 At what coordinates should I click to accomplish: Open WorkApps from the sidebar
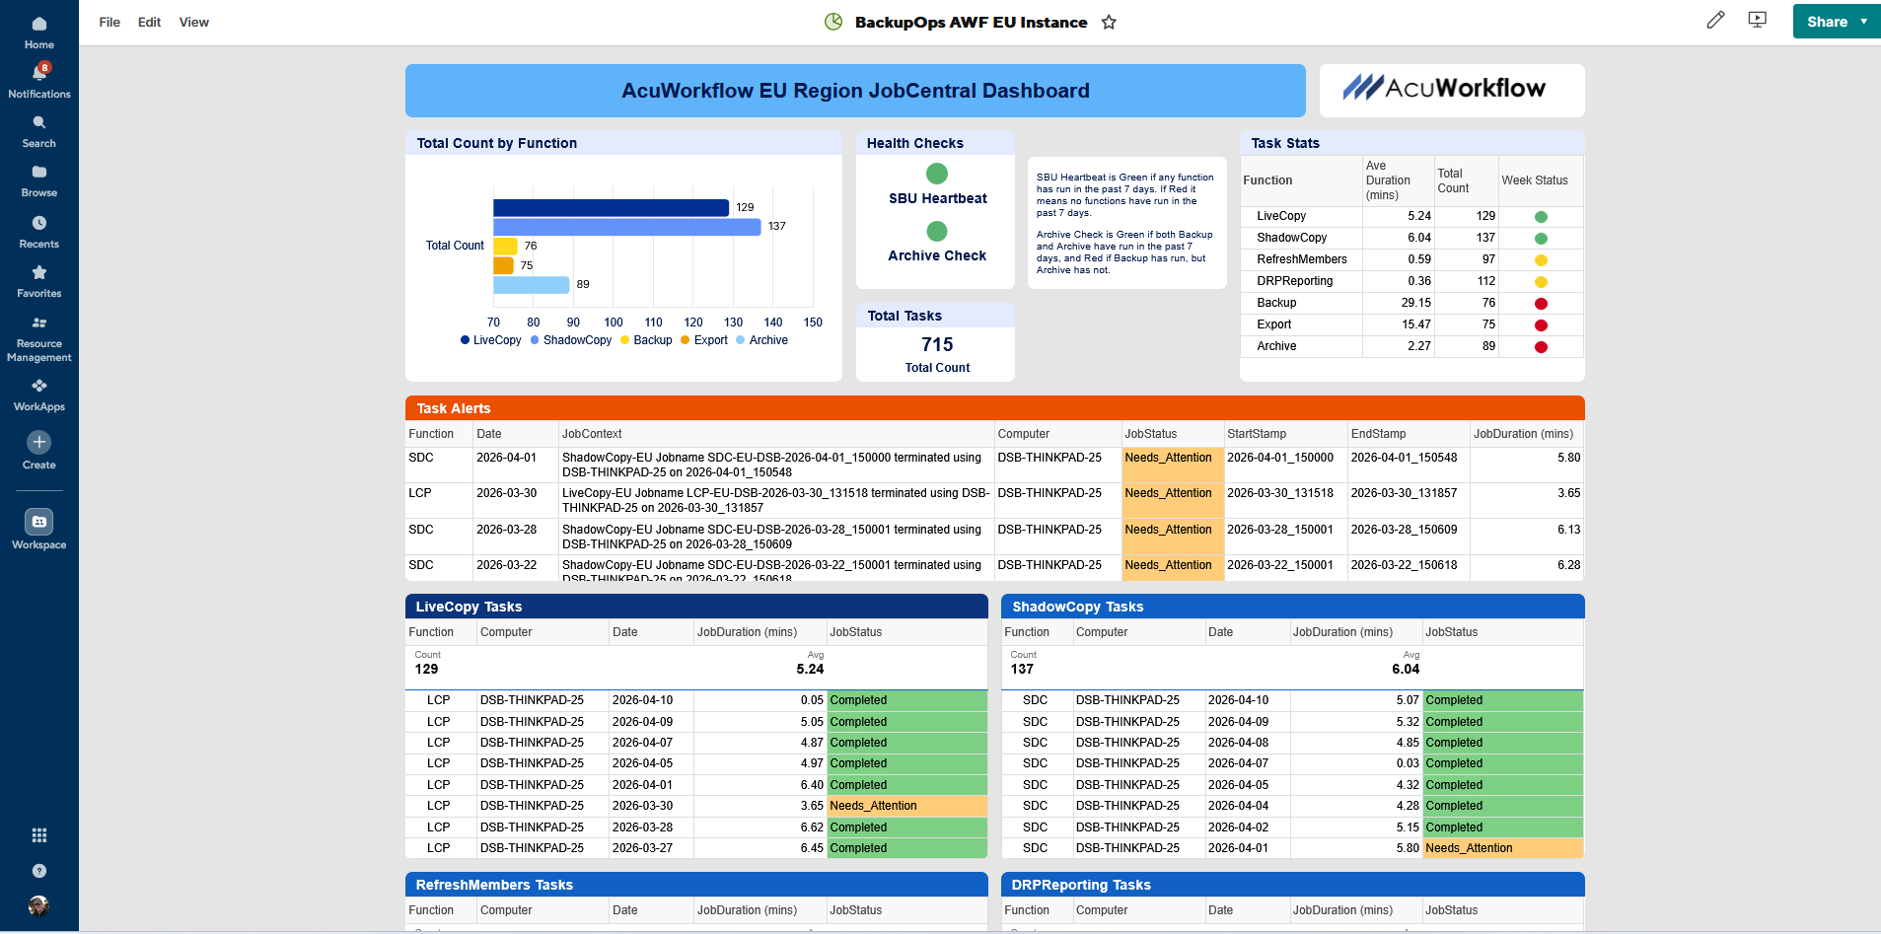point(39,387)
